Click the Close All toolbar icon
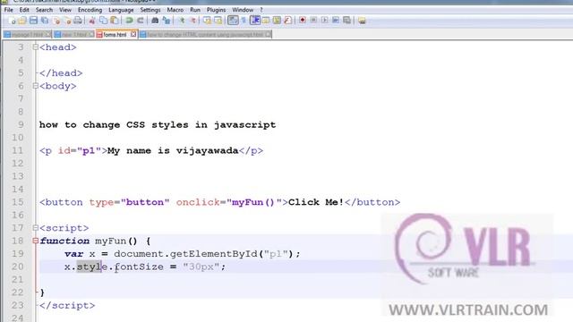 [67, 21]
